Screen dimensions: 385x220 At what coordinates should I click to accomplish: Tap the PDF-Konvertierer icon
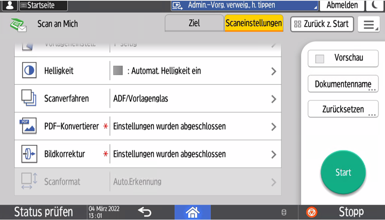[x=28, y=126]
